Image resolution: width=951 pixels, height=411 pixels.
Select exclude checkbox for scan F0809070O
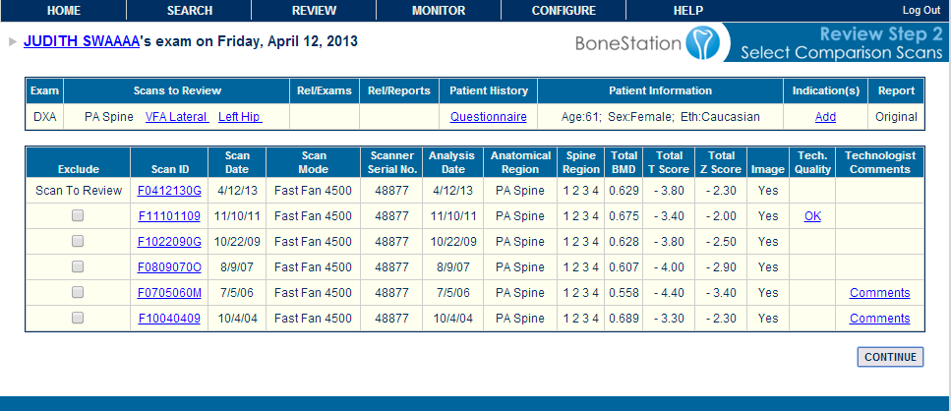pos(78,267)
